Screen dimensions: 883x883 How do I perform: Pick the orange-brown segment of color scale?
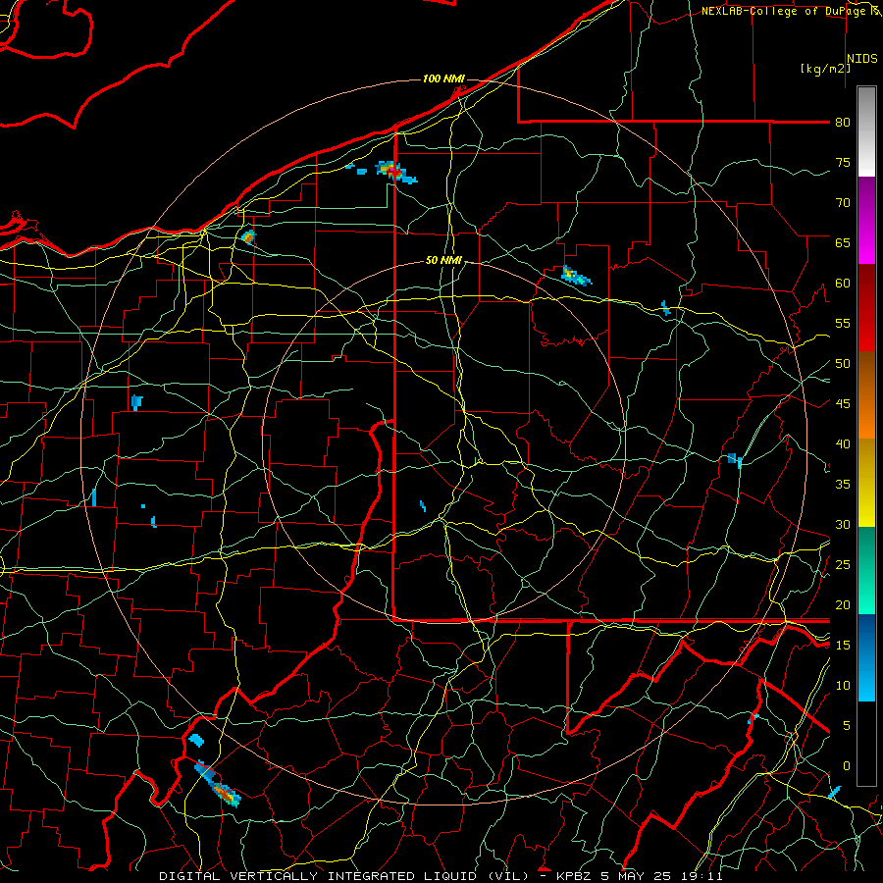tap(866, 394)
